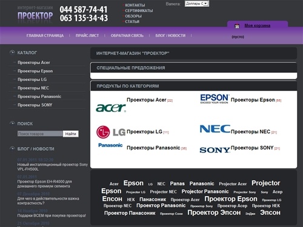Click the Проектор Эпсон tag
The height and width of the screenshot is (227, 303).
214,212
